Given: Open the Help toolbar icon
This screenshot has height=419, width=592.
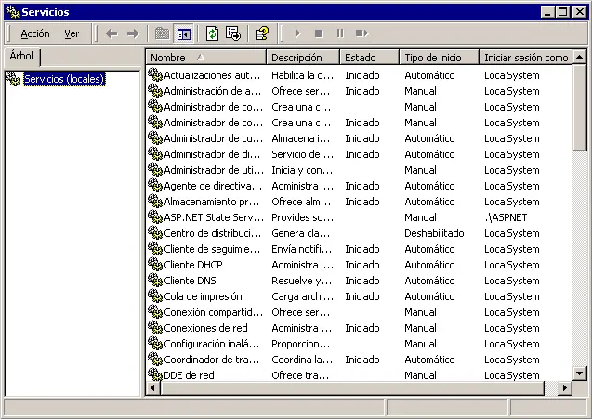Looking at the screenshot, I should [261, 33].
